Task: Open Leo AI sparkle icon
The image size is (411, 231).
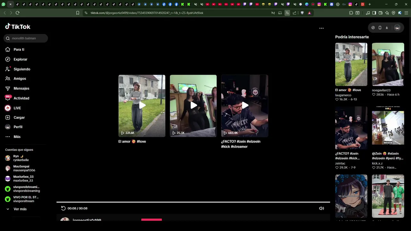Action: coord(387,13)
